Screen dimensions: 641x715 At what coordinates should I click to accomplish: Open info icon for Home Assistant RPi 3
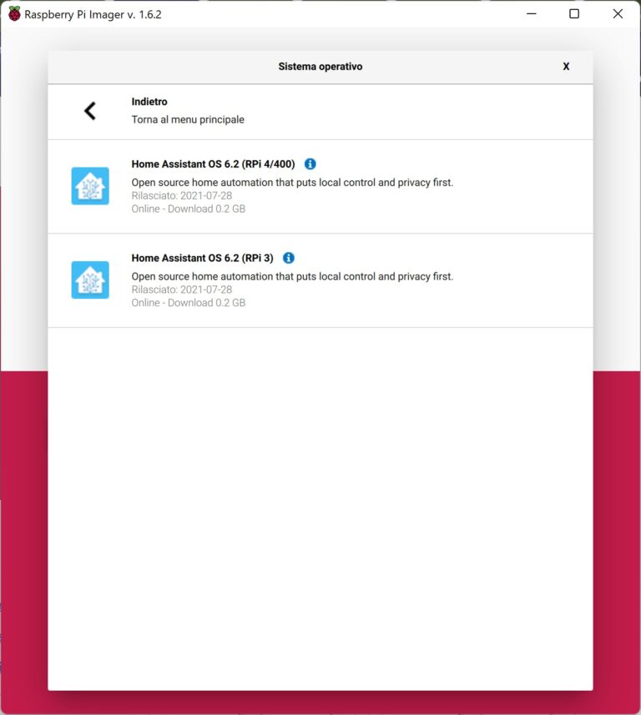(288, 258)
